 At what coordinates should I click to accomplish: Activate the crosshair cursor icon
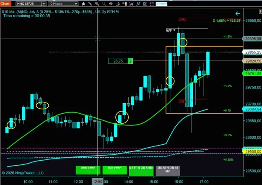111,4
